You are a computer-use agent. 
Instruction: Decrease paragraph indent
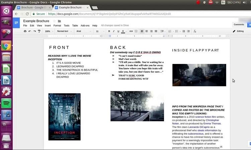pyautogui.click(x=184, y=31)
